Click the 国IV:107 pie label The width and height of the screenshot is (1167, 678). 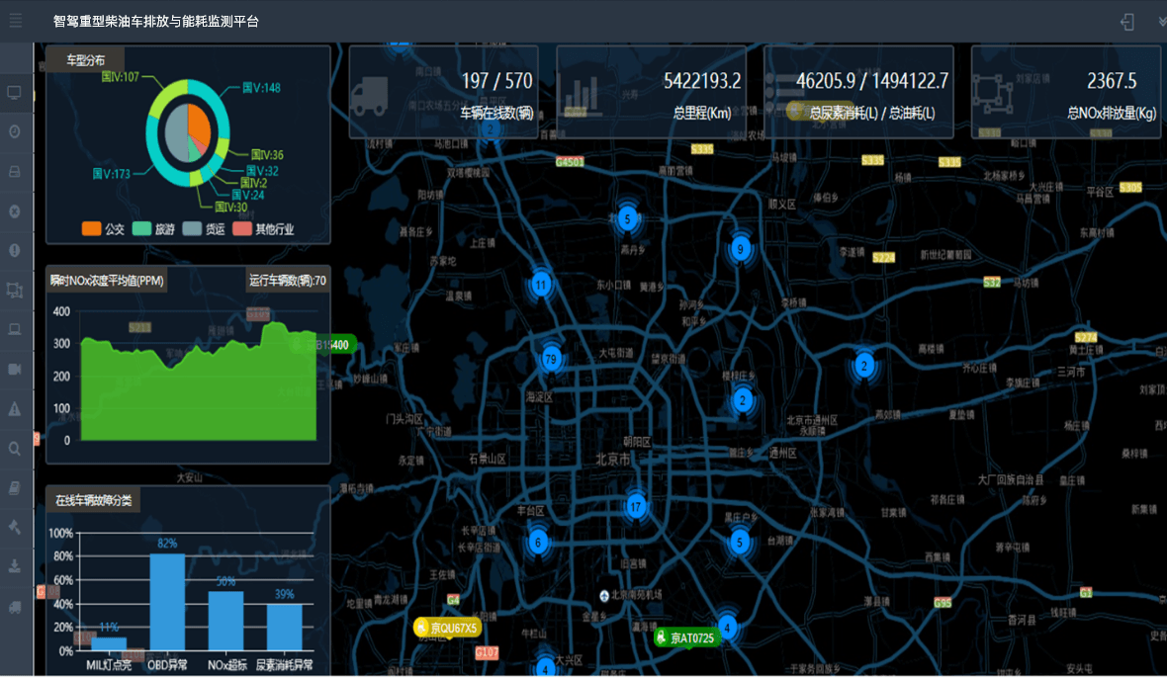tap(121, 76)
